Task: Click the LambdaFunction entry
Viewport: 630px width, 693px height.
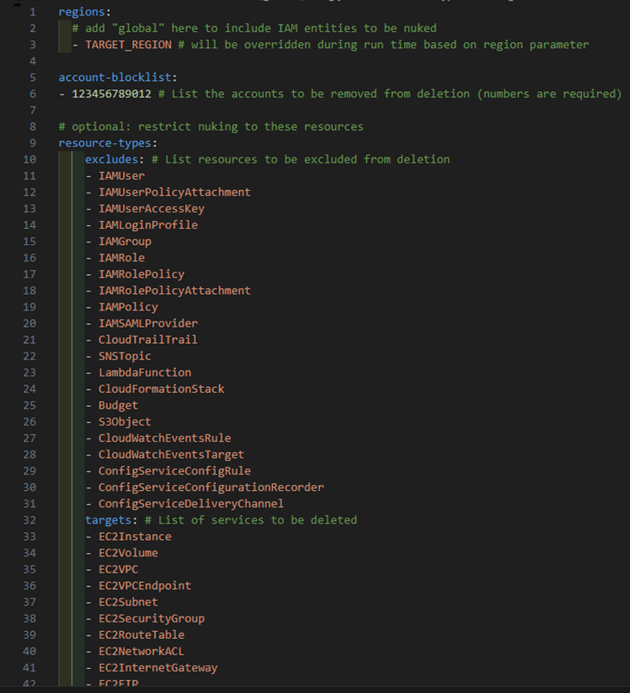Action: (144, 372)
